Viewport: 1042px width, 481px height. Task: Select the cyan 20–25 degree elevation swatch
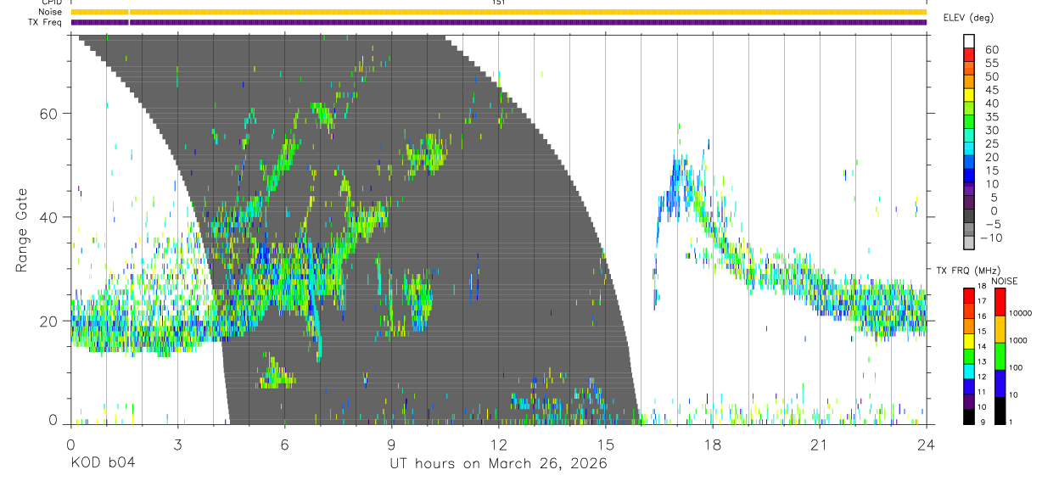click(x=970, y=150)
